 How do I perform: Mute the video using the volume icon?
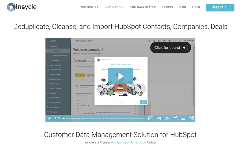159,118
